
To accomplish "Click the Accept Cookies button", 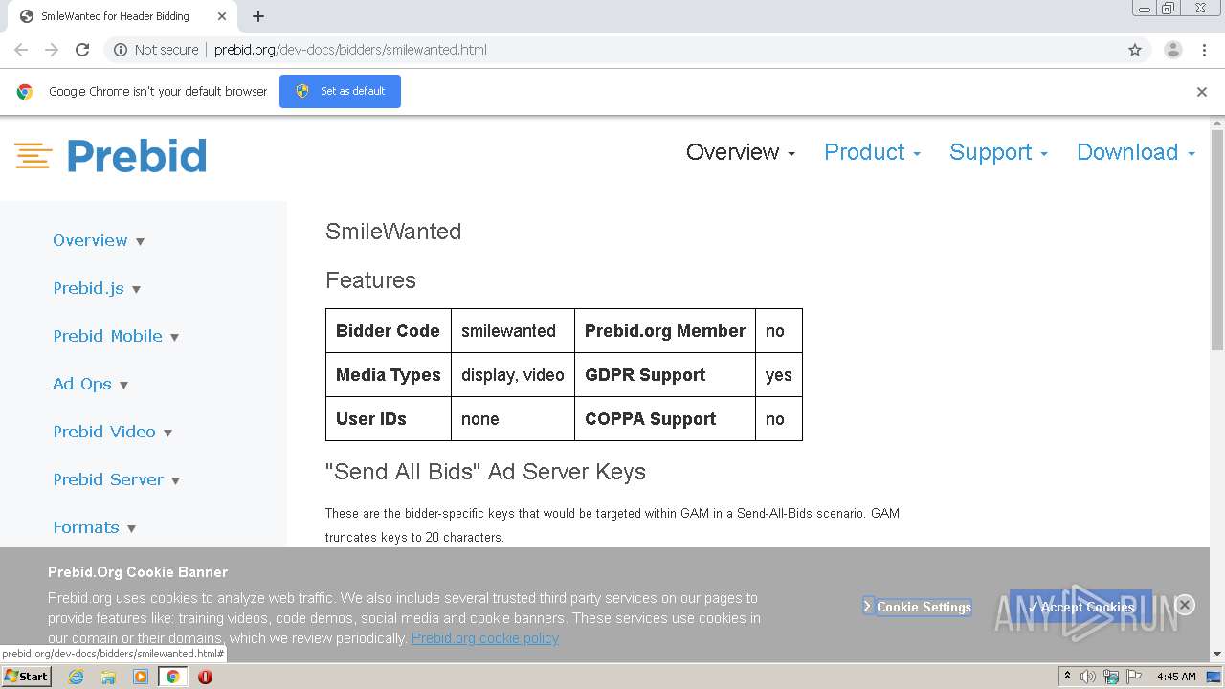I will coord(1080,607).
